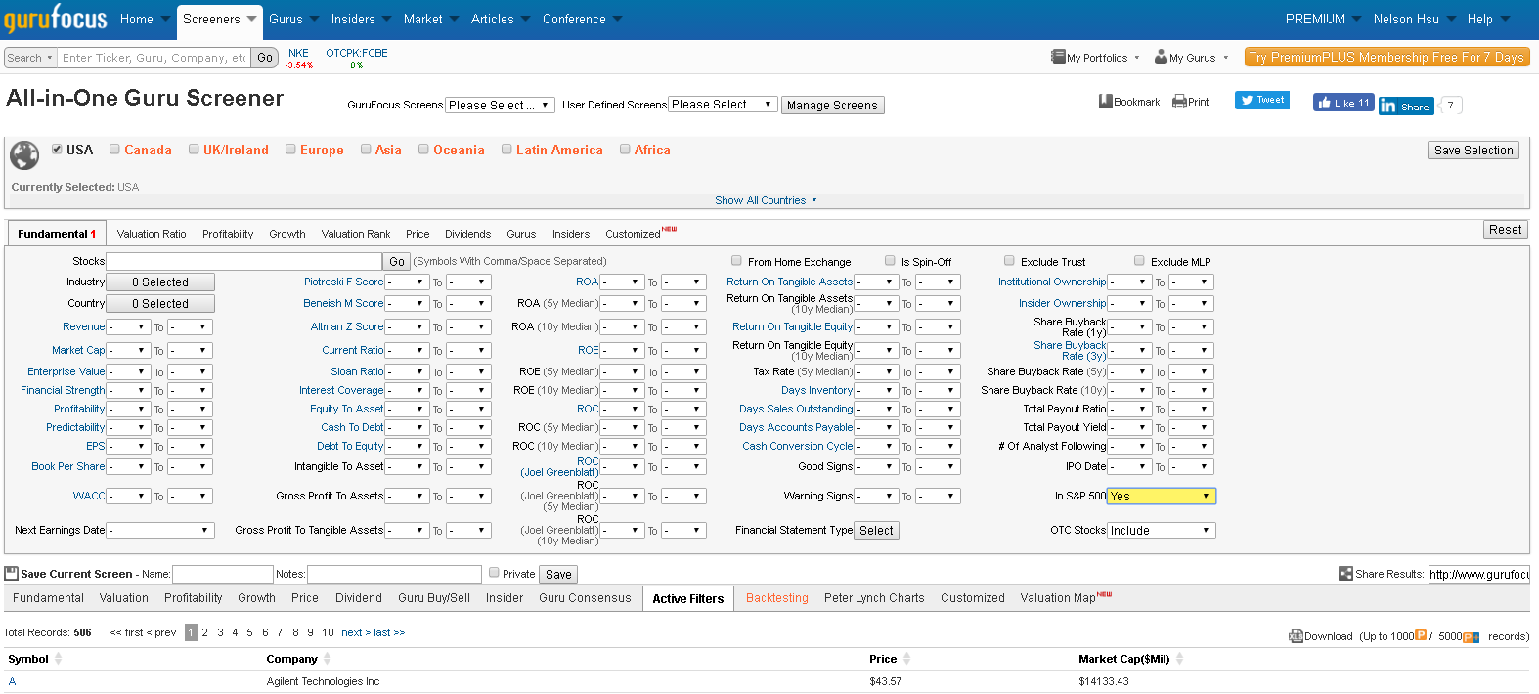Screen dimensions: 1539x694
Task: Check the Canada region checkbox
Action: pos(114,149)
